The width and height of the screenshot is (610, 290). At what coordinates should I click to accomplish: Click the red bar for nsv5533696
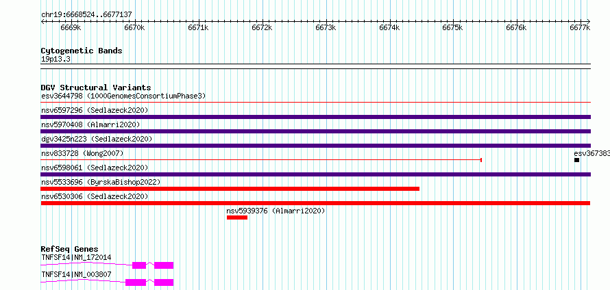230,189
